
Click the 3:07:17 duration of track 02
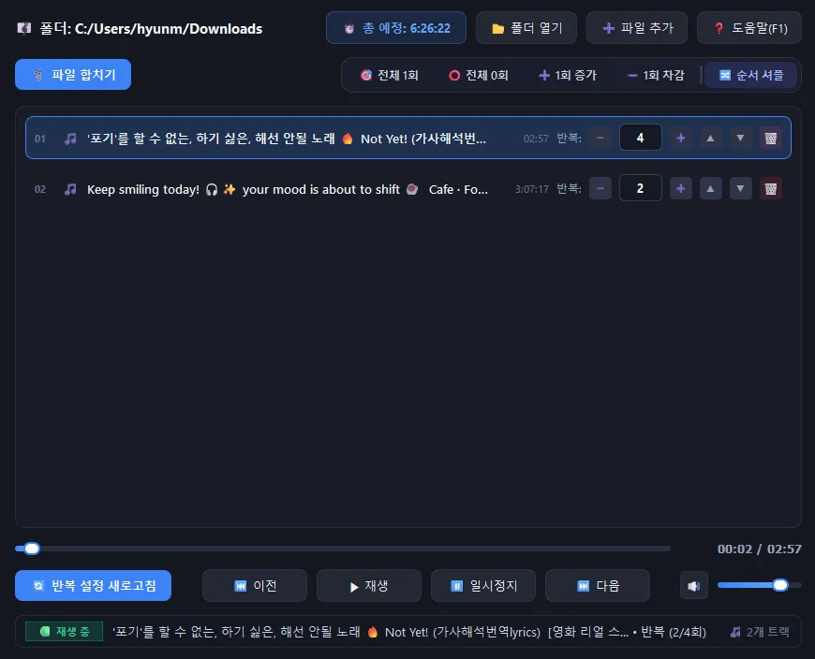532,189
